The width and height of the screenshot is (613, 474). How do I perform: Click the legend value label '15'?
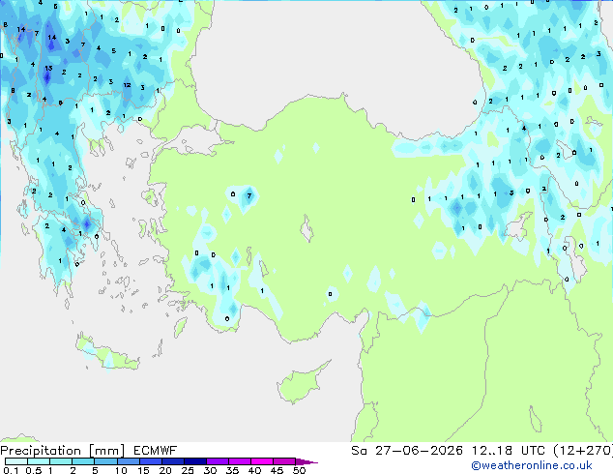[143, 470]
